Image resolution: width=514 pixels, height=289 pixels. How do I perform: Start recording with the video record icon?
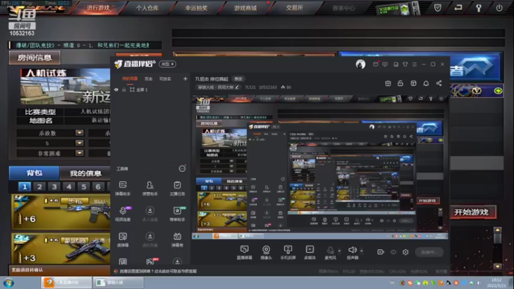point(380,252)
